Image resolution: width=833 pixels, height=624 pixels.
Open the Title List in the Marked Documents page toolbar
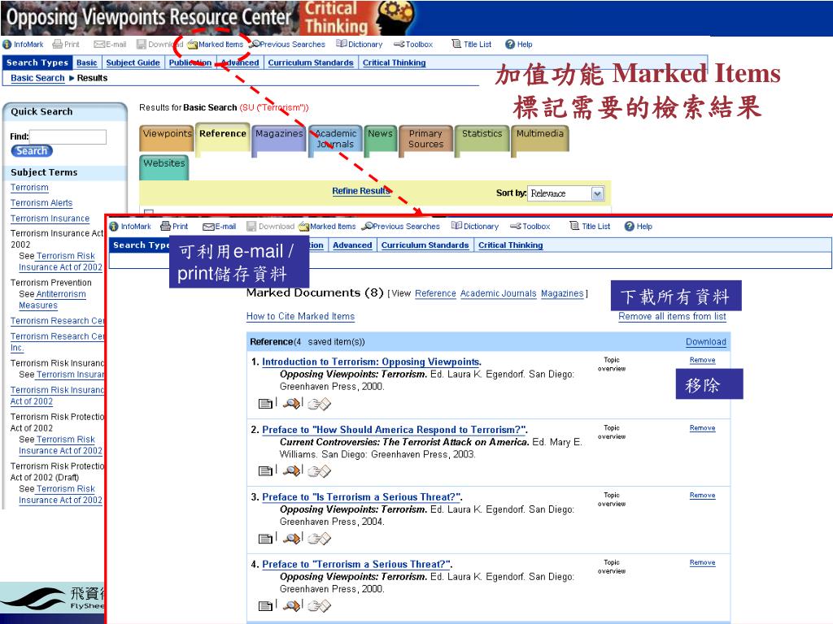point(590,227)
